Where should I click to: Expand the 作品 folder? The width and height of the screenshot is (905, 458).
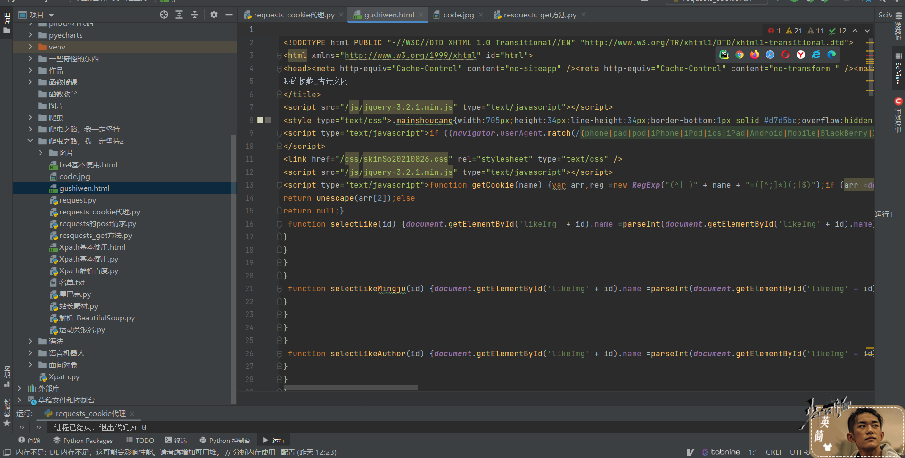30,70
